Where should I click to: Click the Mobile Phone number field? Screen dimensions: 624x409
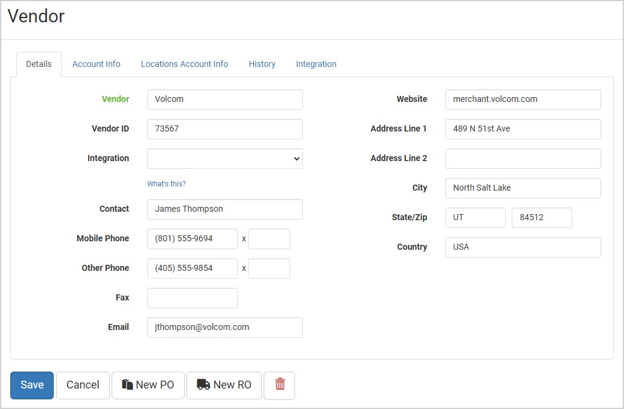193,239
